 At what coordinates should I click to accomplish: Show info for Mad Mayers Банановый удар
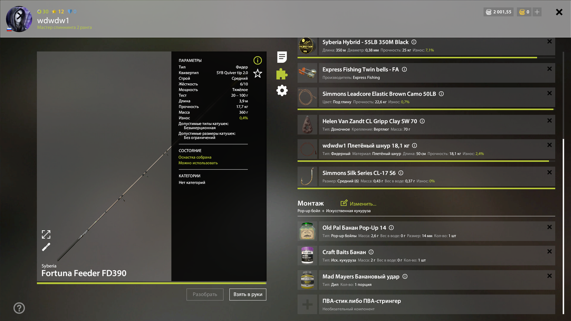point(405,276)
